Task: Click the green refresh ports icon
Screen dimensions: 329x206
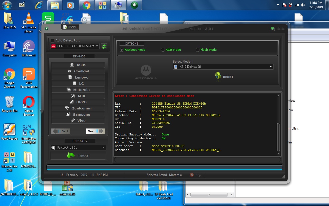Action: 104,46
